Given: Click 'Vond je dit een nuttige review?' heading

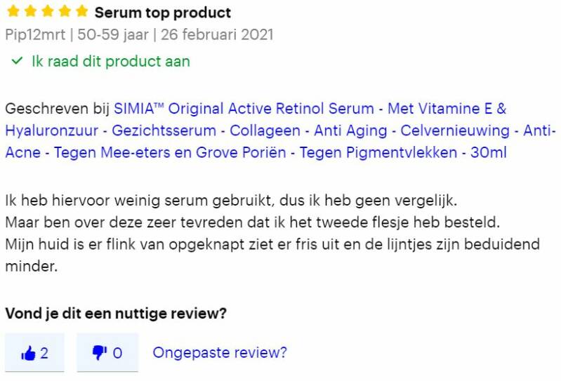Looking at the screenshot, I should point(115,314).
